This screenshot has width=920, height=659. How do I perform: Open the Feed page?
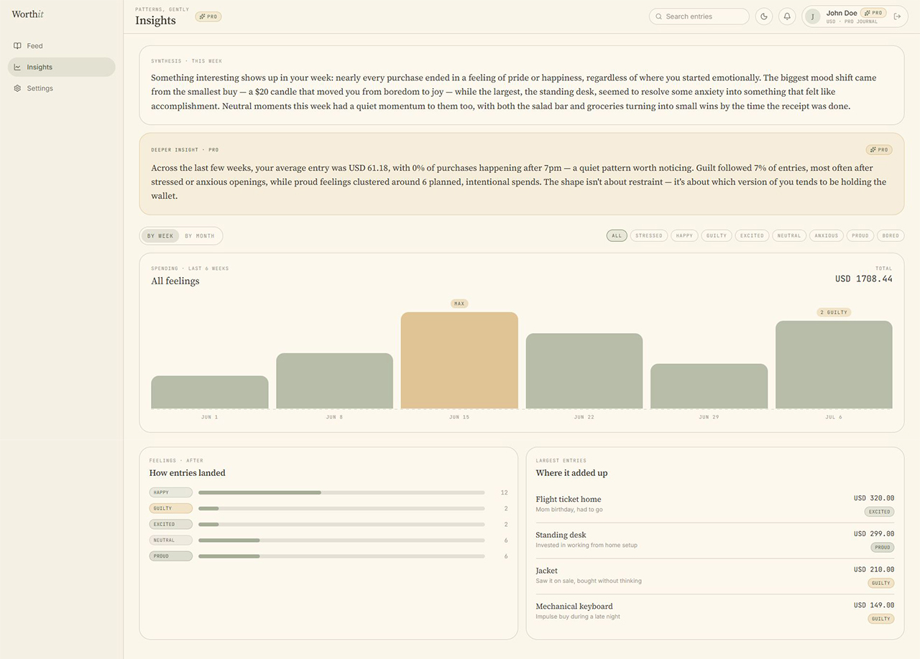(x=61, y=46)
